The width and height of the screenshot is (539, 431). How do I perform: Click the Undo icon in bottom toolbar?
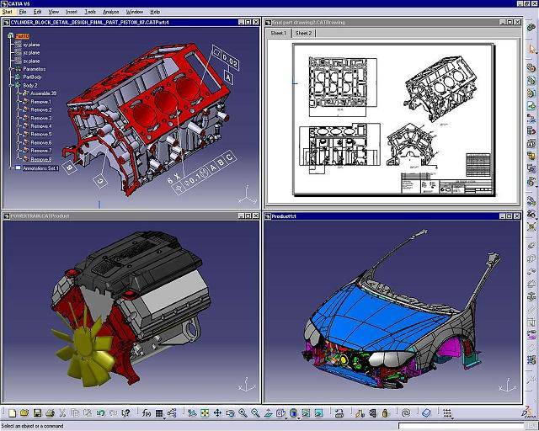pyautogui.click(x=101, y=413)
